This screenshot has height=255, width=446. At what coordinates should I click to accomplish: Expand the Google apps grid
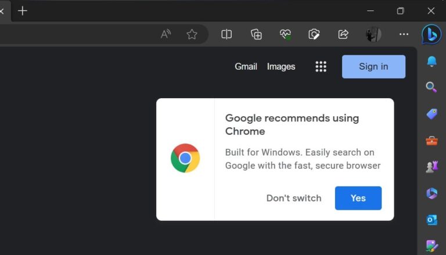pyautogui.click(x=321, y=67)
